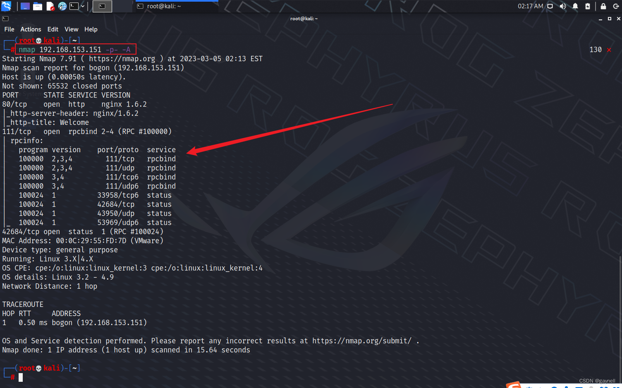Click the '33958/tcp6 status' row
The height and width of the screenshot is (388, 622).
95,195
